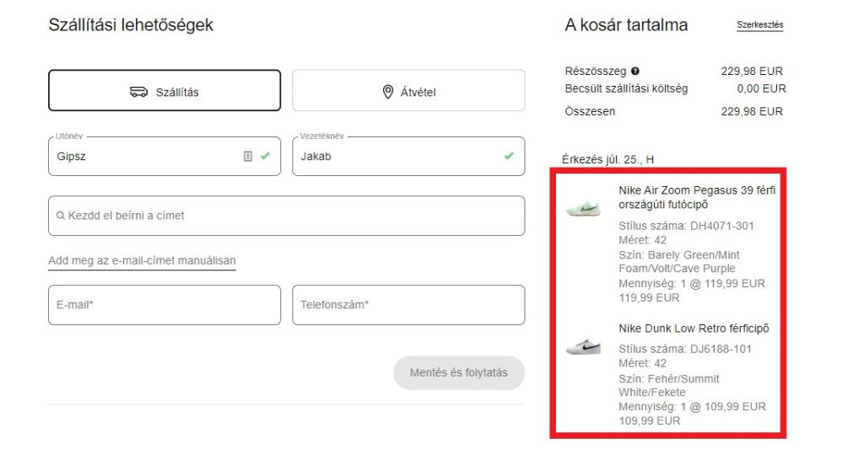Click the Nike Dunk Low Retro thumbnail
This screenshot has height=449, width=864.
coord(584,347)
